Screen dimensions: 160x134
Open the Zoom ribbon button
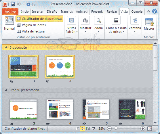pos(98,24)
